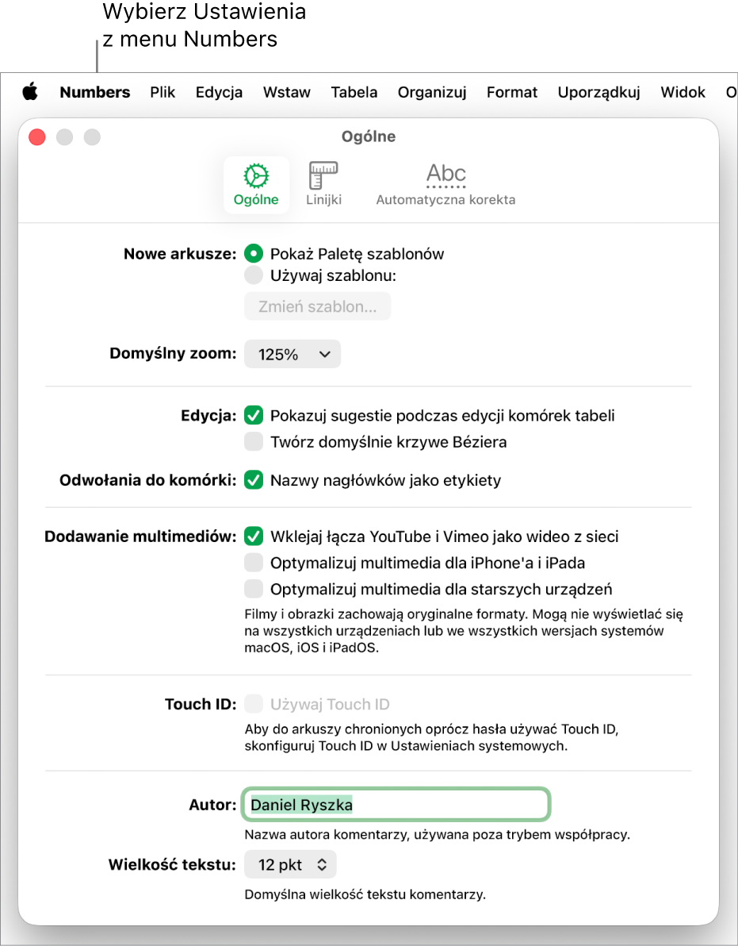Open the Tabela menu

354,92
